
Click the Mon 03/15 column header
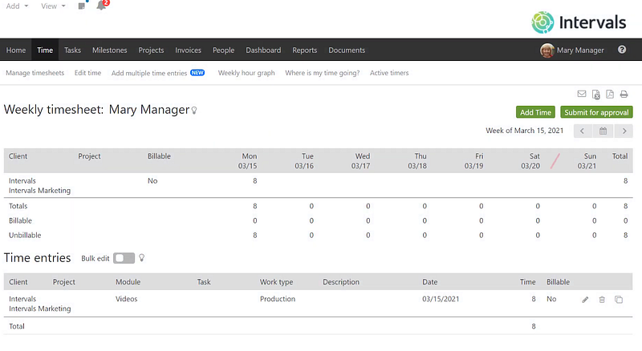248,161
